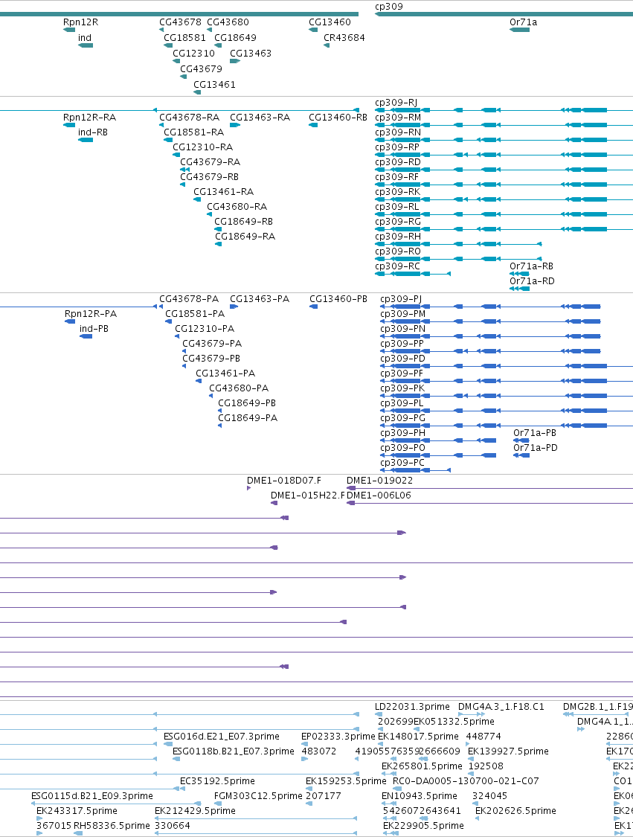The width and height of the screenshot is (633, 837).
Task: Click transcript cp309-RM label
Action: click(398, 118)
